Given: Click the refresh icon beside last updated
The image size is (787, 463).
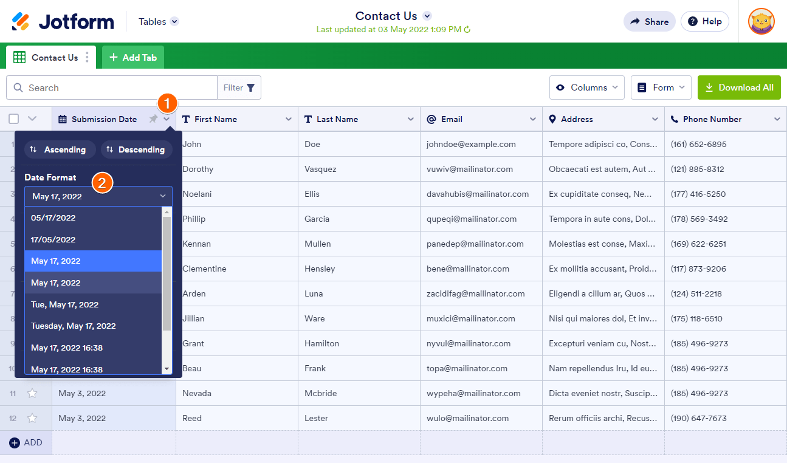Looking at the screenshot, I should 467,29.
